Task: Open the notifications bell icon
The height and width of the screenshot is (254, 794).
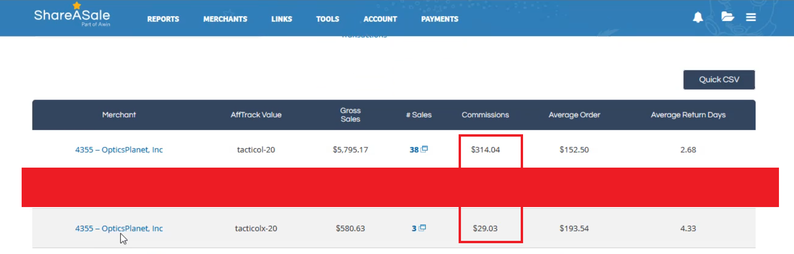Action: pyautogui.click(x=698, y=17)
